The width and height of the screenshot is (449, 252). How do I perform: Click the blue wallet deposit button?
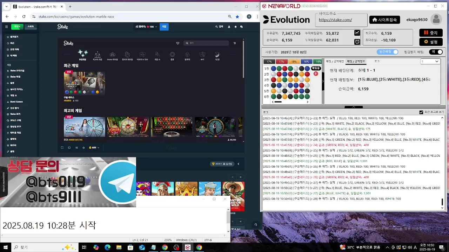[164, 27]
